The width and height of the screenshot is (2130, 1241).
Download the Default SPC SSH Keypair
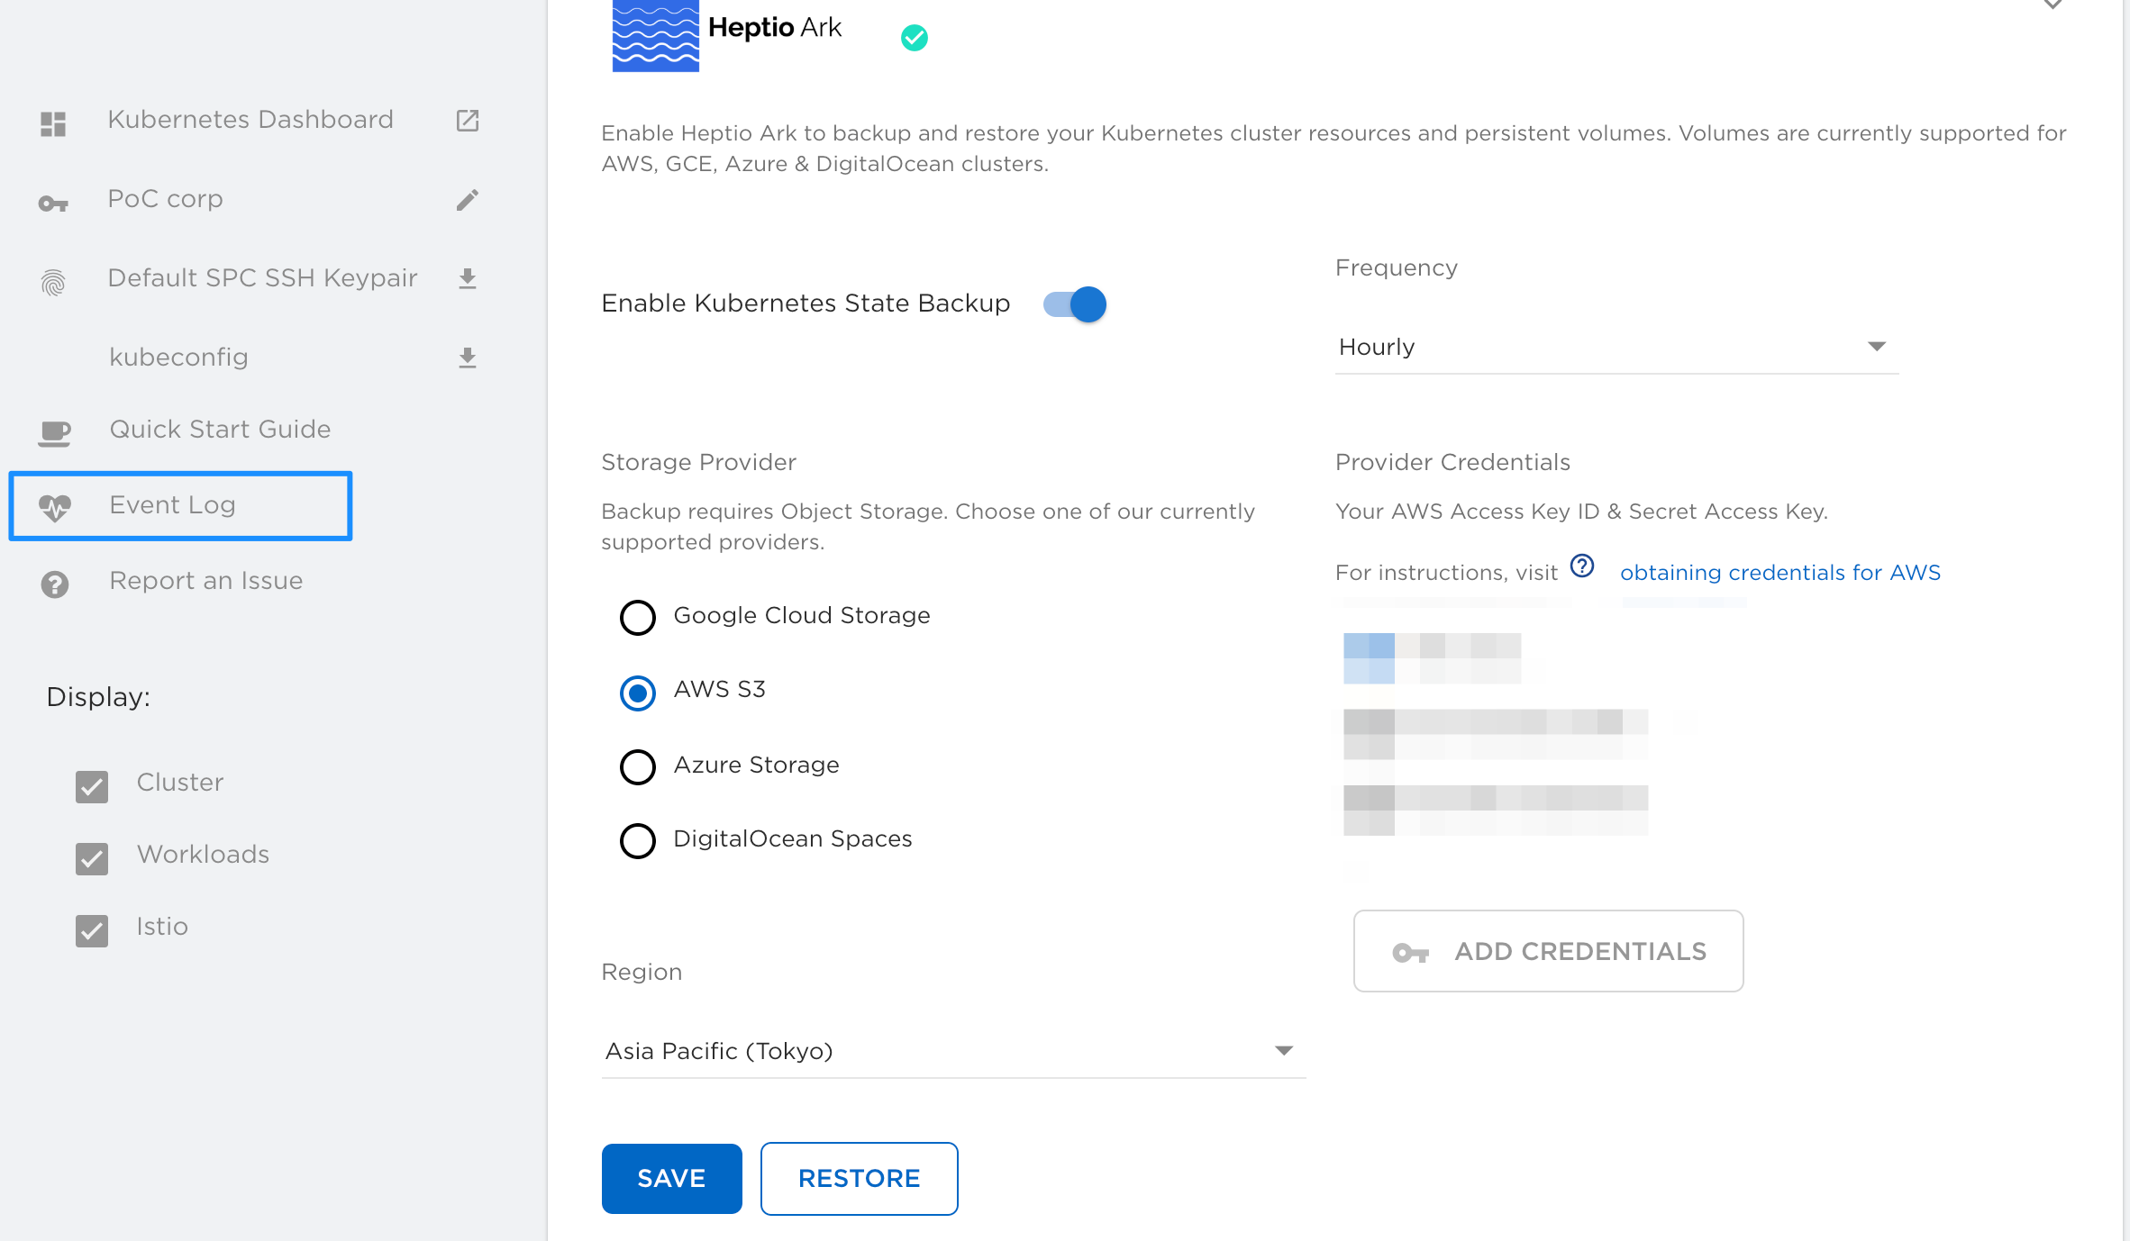(468, 279)
